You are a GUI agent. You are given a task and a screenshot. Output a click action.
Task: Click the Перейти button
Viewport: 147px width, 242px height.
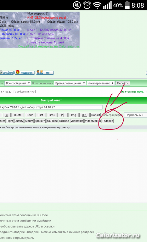point(123,83)
